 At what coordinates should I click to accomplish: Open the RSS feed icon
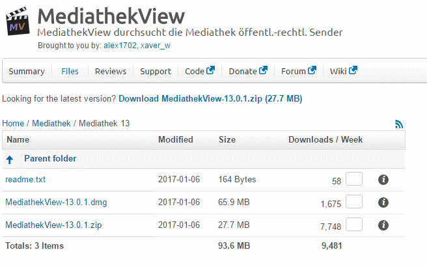pos(399,124)
